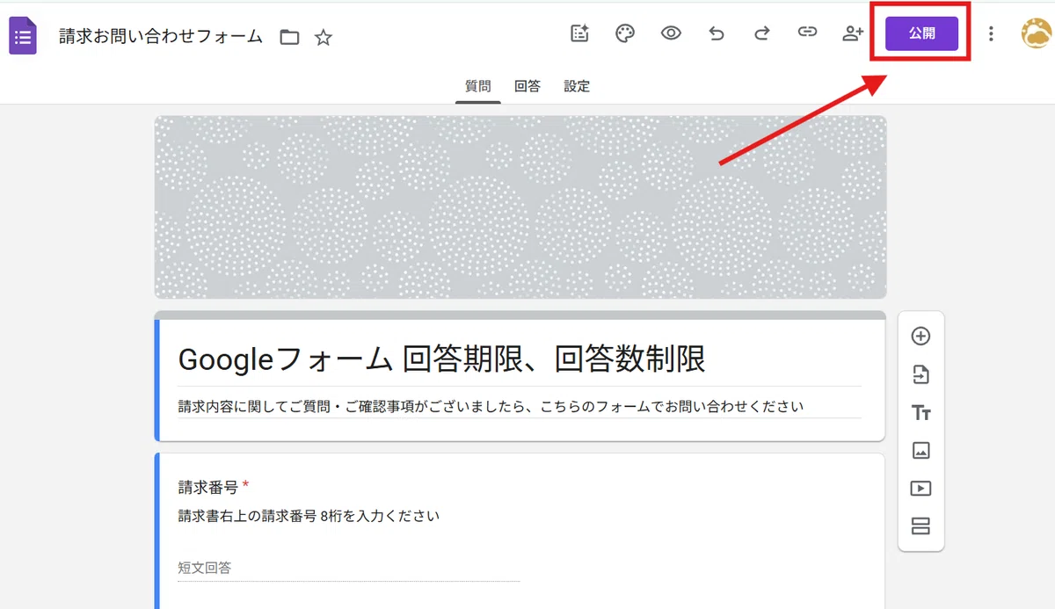Click the purple 公開 button
The image size is (1055, 609).
(x=921, y=34)
